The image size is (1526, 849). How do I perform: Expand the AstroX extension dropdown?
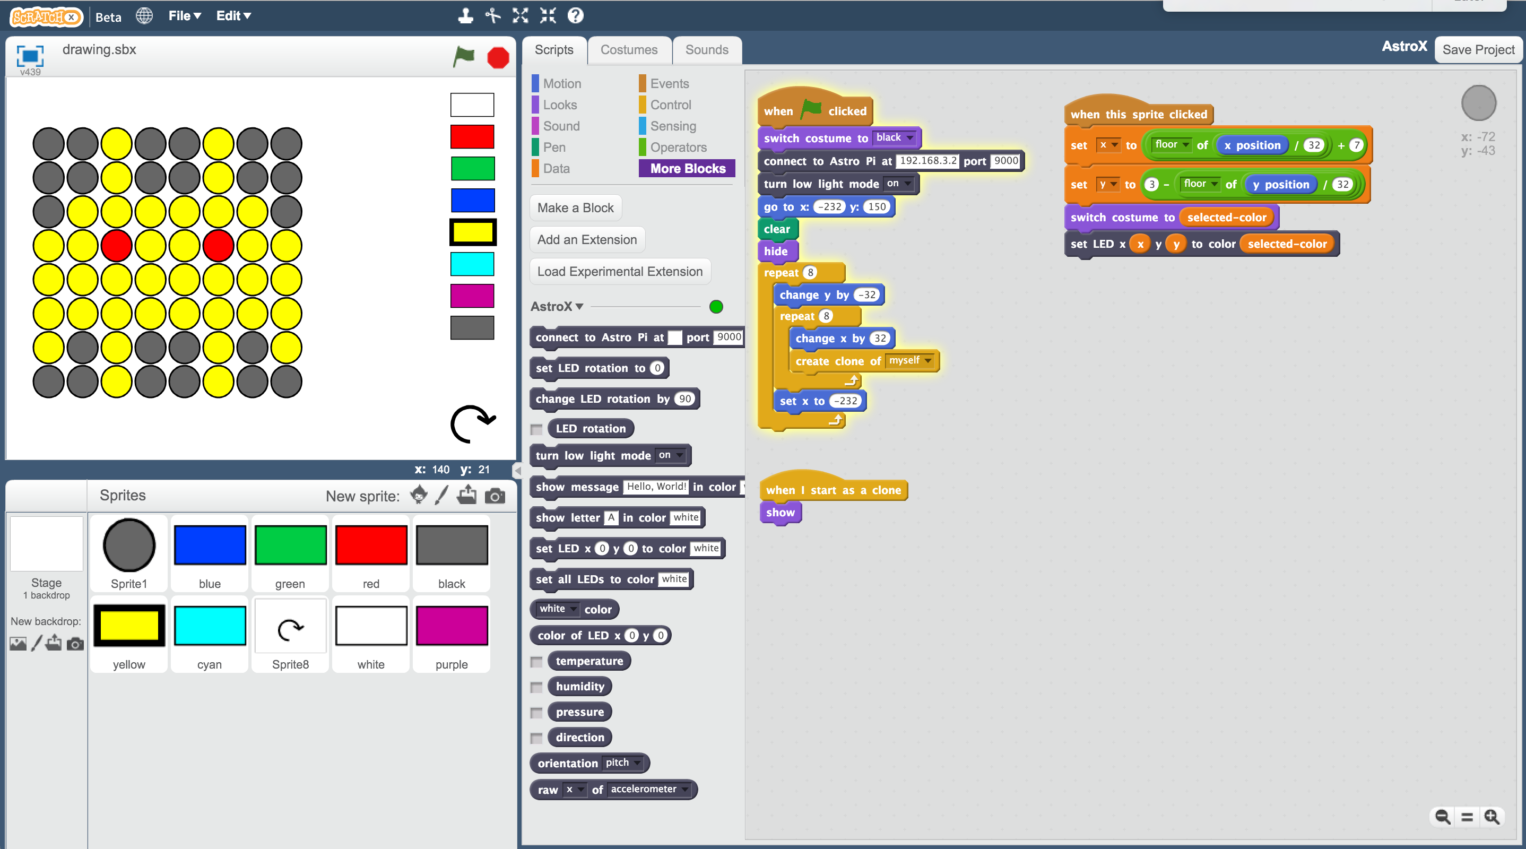(x=579, y=306)
